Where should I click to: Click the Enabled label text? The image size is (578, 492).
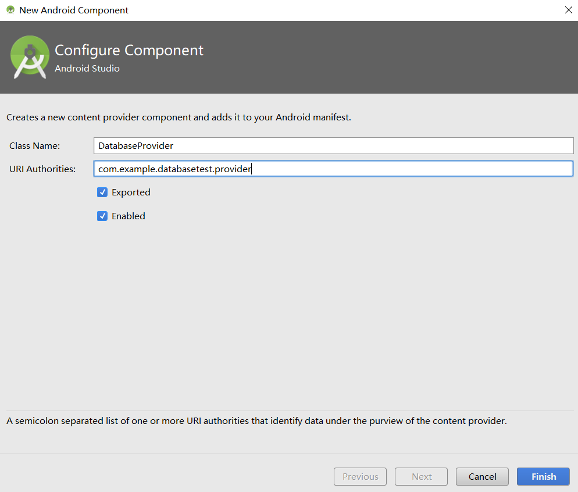[x=129, y=216]
